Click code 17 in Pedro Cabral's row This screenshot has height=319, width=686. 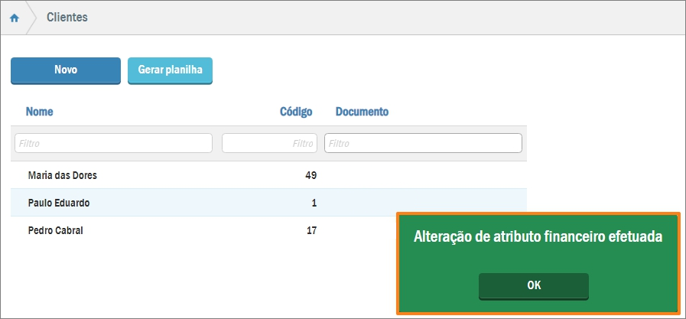point(310,230)
